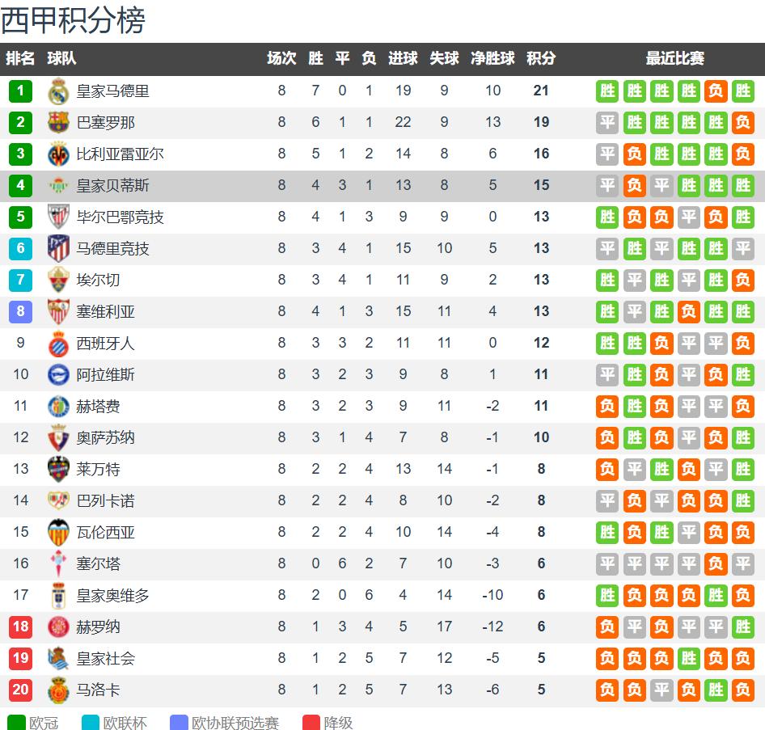Screen dimensions: 765x730
Task: Open the 皇家贝蒂斯 team link
Action: click(x=112, y=186)
